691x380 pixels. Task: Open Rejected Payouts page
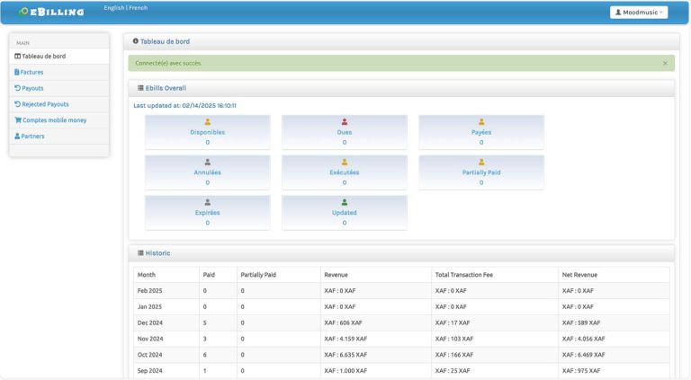(x=45, y=104)
